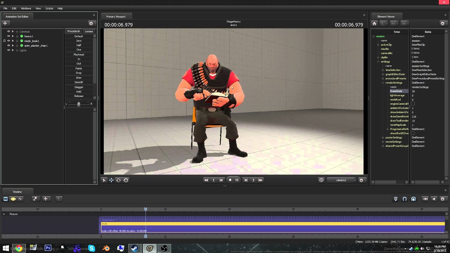Unlock the medic_book1 animation set
450x253 pixels.
(x=4, y=41)
